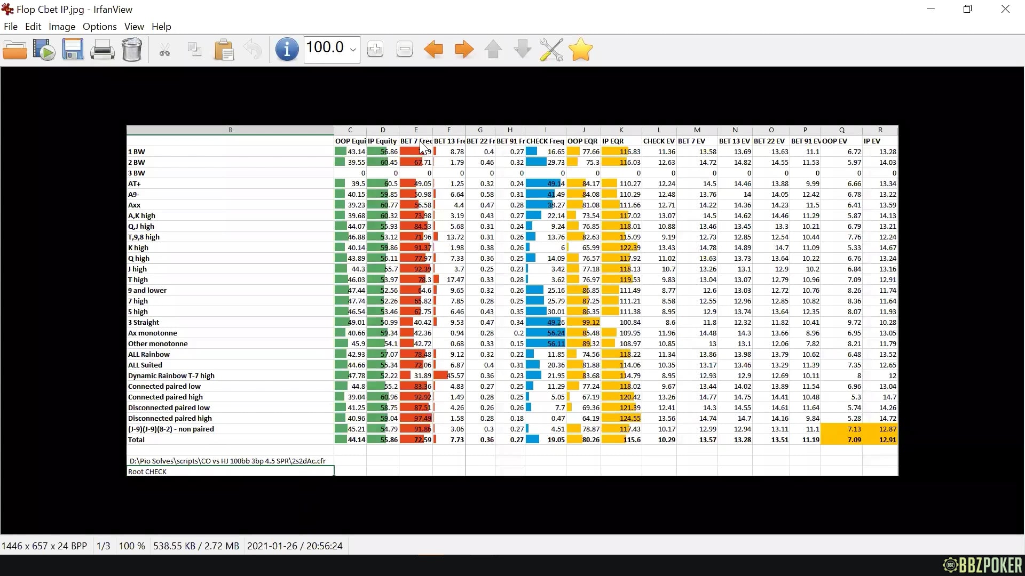Open the slideshow tool
The width and height of the screenshot is (1025, 576).
point(43,49)
